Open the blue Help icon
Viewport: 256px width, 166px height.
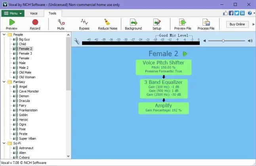coord(250,13)
